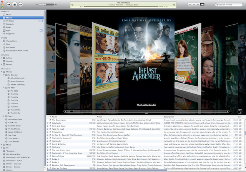Expand the Parents device

coord(2,64)
